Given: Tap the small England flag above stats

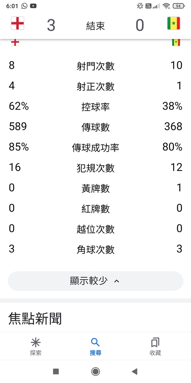Looking at the screenshot, I should point(15,43).
